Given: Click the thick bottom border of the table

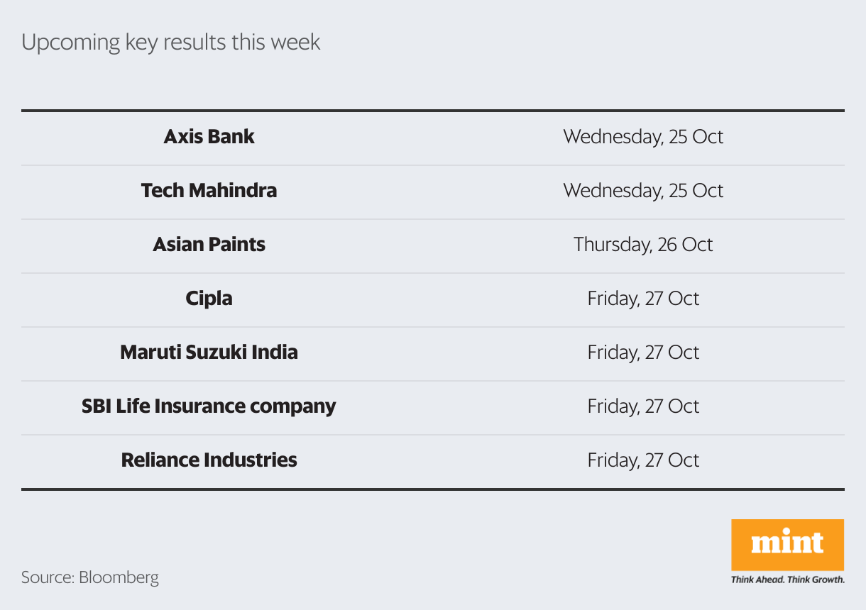Looking at the screenshot, I should click(x=433, y=489).
